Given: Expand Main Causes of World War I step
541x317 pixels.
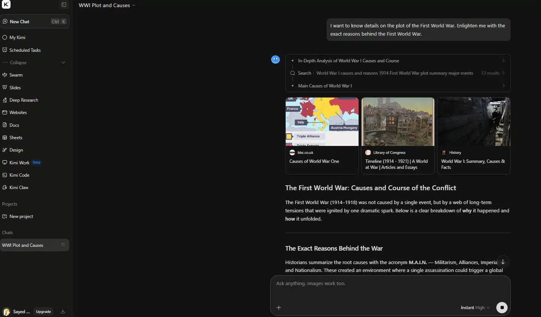Looking at the screenshot, I should click(398, 86).
